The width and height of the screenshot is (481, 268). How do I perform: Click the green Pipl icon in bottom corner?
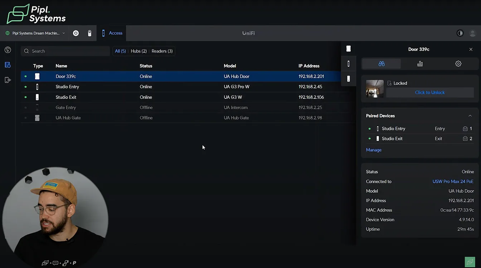coord(470,262)
